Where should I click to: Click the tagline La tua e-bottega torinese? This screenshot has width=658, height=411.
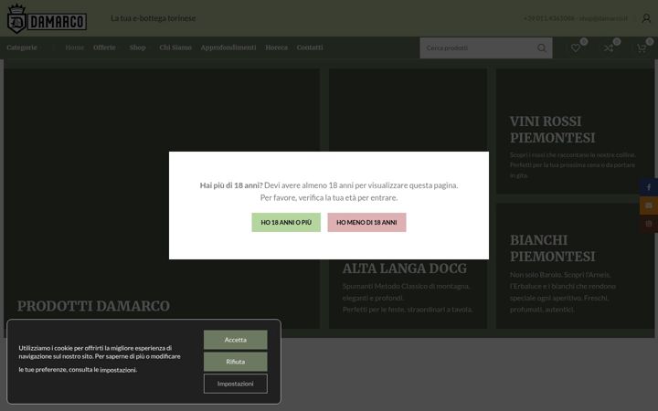154,18
